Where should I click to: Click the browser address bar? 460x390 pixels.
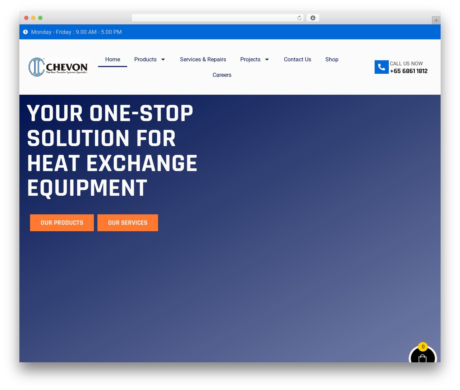(x=217, y=18)
